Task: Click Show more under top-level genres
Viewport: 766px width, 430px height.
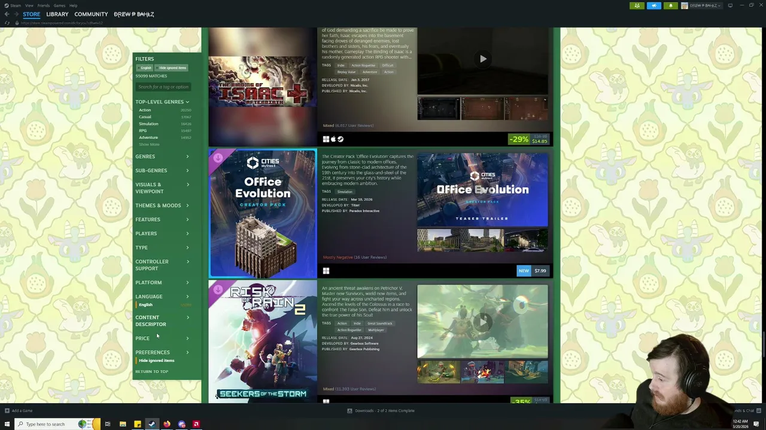Action: click(150, 145)
